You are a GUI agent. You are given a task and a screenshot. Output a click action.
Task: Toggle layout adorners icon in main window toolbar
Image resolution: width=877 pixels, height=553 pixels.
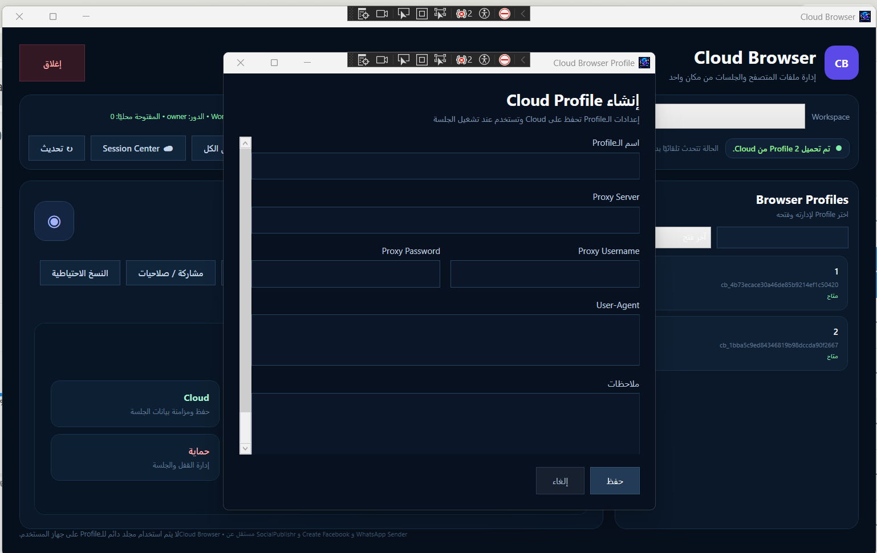(422, 14)
